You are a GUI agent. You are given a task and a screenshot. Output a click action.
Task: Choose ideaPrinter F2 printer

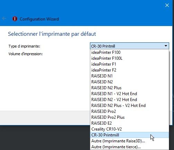pos(129,70)
